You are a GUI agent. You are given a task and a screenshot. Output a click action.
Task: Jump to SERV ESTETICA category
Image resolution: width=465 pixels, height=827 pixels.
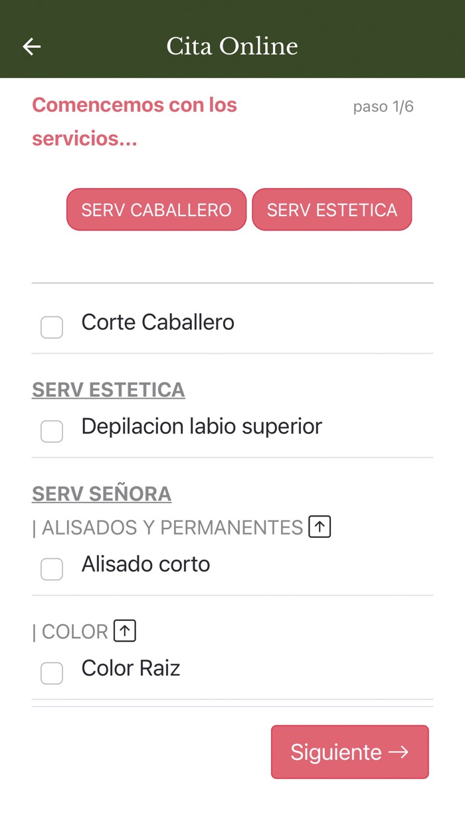(x=332, y=210)
